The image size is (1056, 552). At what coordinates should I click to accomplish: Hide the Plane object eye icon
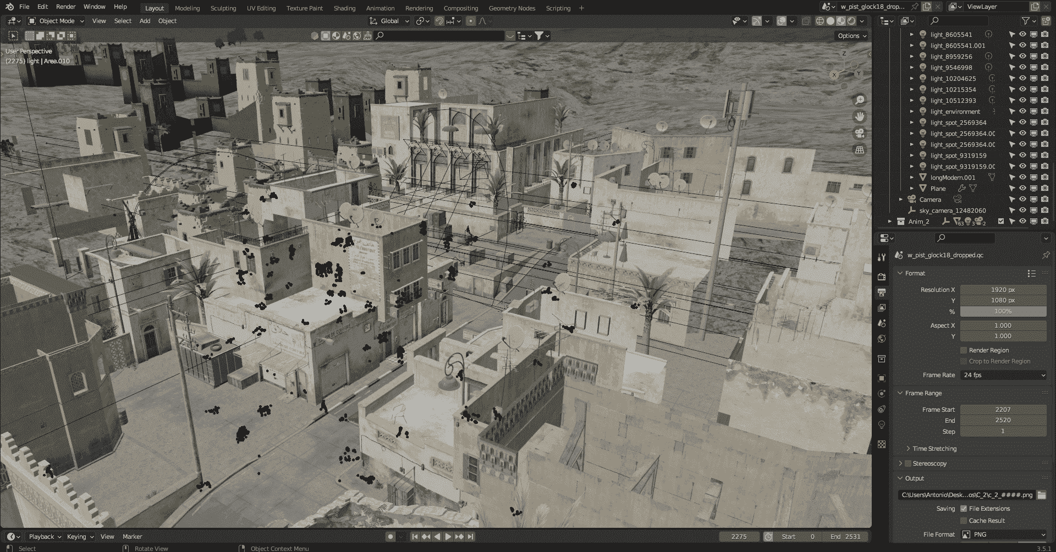tap(1022, 188)
